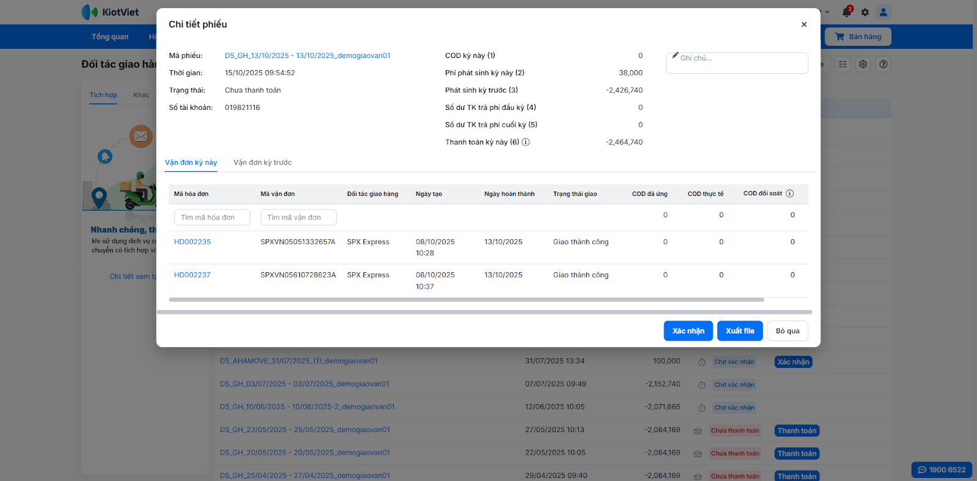Click the column layout list icon
The height and width of the screenshot is (481, 977).
(x=843, y=64)
